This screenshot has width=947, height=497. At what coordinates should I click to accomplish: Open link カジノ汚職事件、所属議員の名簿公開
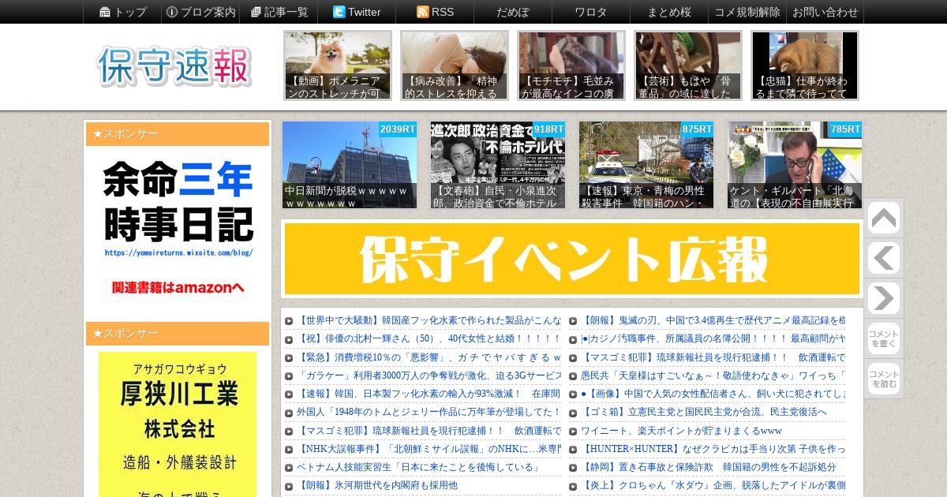click(x=713, y=339)
